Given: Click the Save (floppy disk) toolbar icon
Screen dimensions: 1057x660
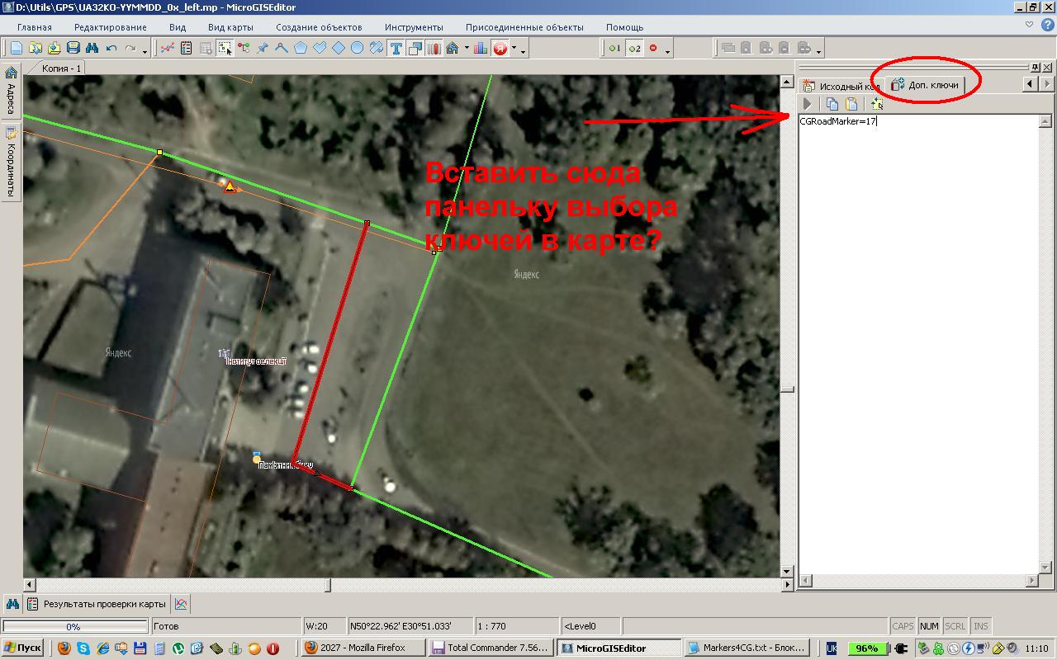Looking at the screenshot, I should tap(73, 49).
